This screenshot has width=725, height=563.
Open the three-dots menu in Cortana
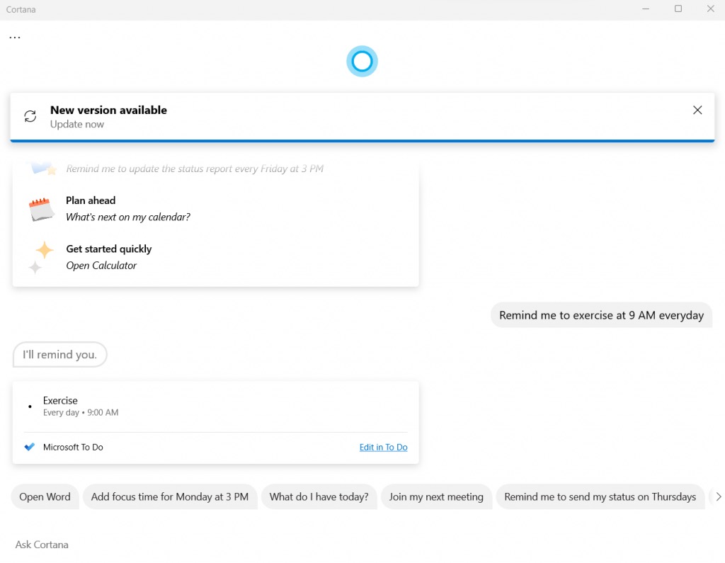[15, 37]
